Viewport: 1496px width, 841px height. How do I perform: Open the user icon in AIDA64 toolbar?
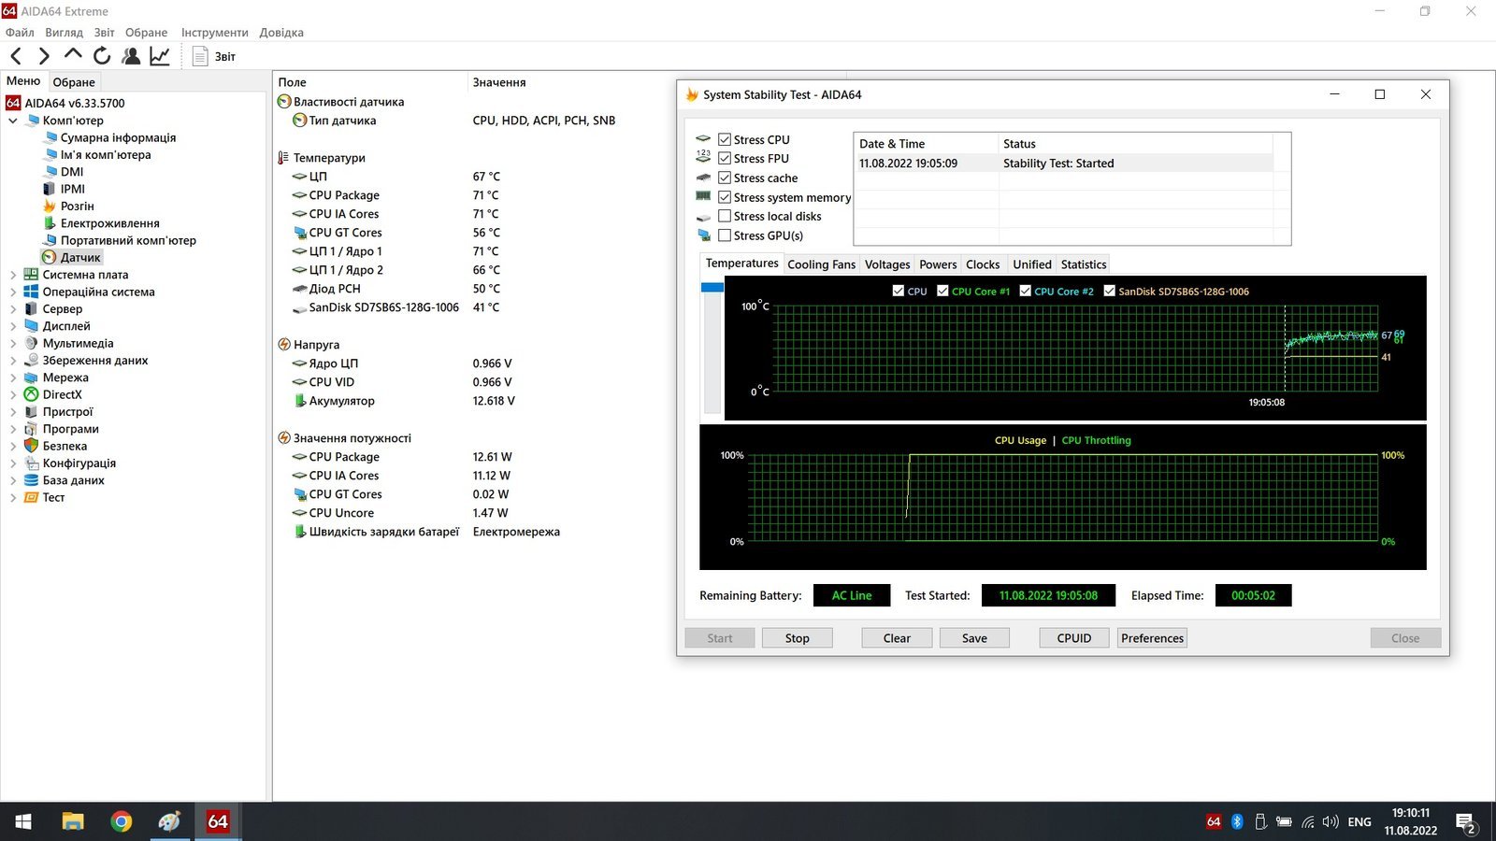131,56
